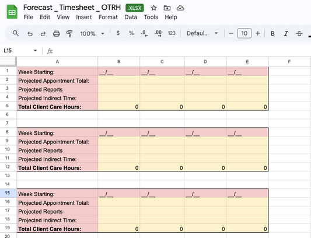311x238 pixels.
Task: Edit the font size field showing 10
Action: (244, 33)
